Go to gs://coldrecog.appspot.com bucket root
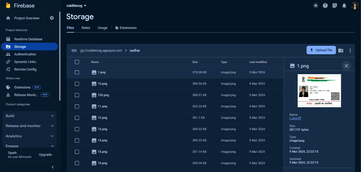The width and height of the screenshot is (361, 172). click(x=101, y=51)
